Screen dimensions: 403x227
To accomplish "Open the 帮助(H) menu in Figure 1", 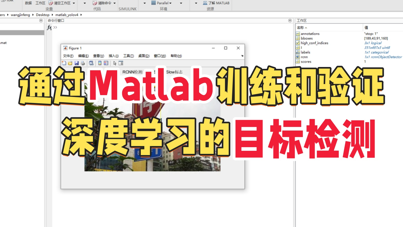I will coord(176,56).
